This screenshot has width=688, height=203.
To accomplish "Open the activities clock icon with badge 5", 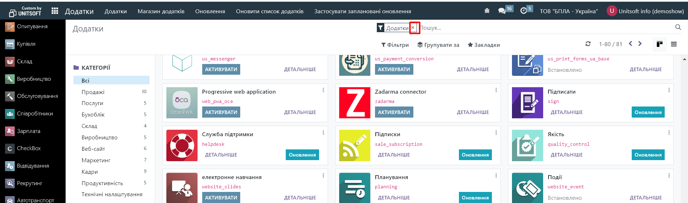I will [x=523, y=11].
